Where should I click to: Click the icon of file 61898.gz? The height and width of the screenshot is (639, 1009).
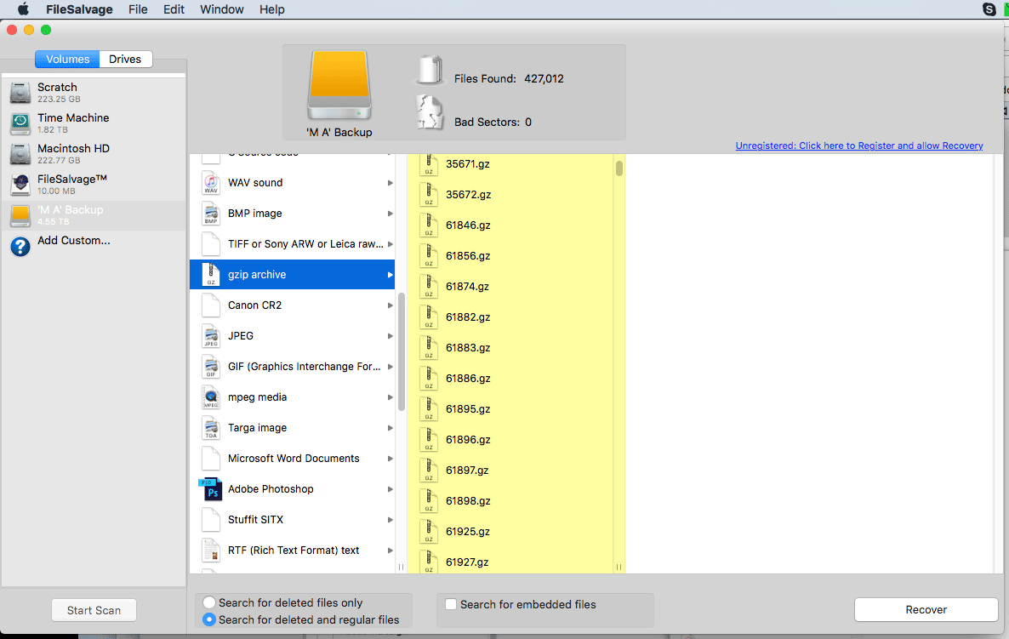click(x=429, y=500)
